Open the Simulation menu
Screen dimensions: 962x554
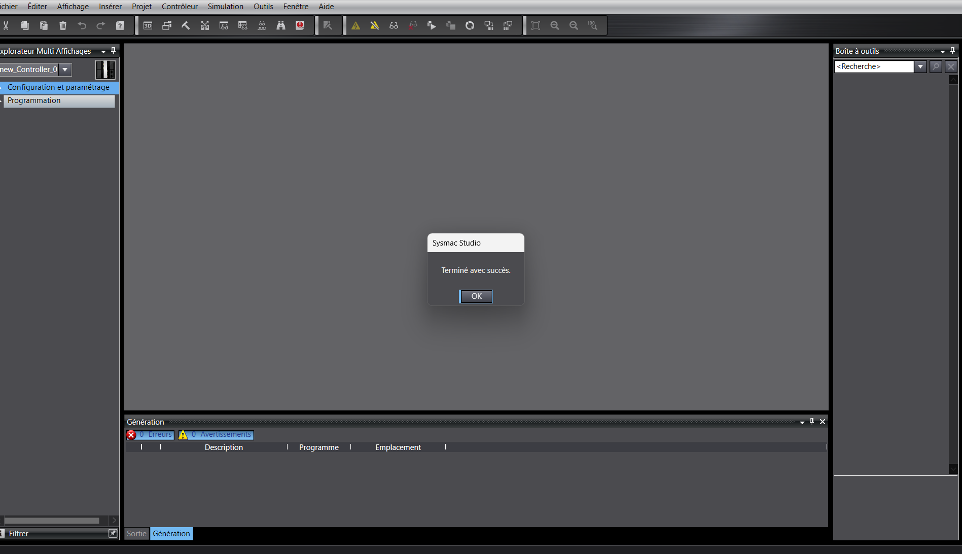[225, 7]
